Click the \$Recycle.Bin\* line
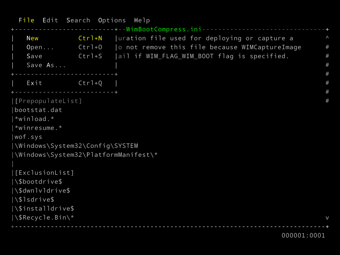Viewport: 340px width, 255px height. 44,218
